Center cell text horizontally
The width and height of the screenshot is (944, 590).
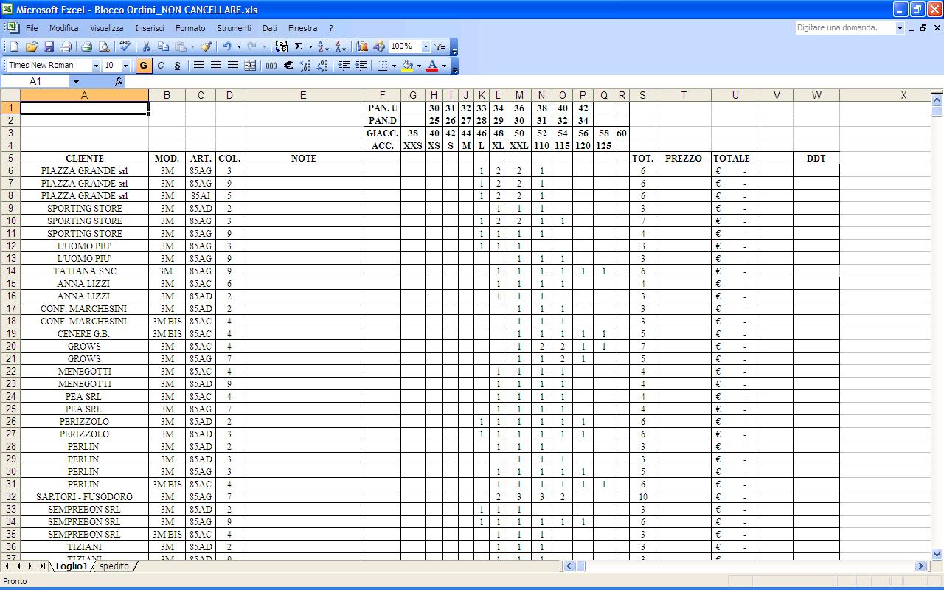[x=216, y=66]
